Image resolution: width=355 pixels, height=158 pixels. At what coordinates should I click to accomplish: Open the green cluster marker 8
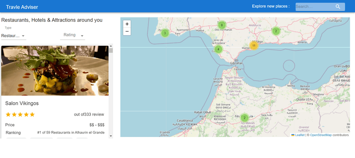click(x=222, y=25)
